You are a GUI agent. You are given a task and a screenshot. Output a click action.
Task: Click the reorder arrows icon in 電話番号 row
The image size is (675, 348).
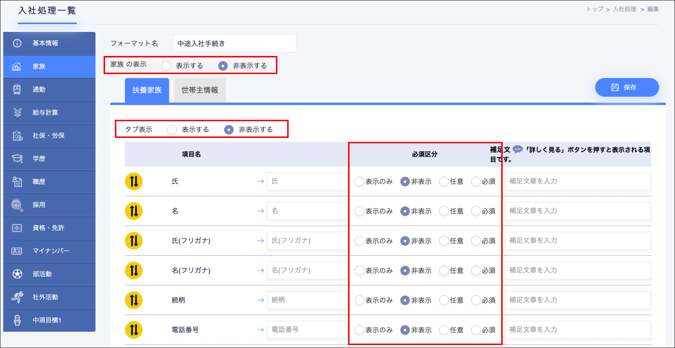point(134,329)
